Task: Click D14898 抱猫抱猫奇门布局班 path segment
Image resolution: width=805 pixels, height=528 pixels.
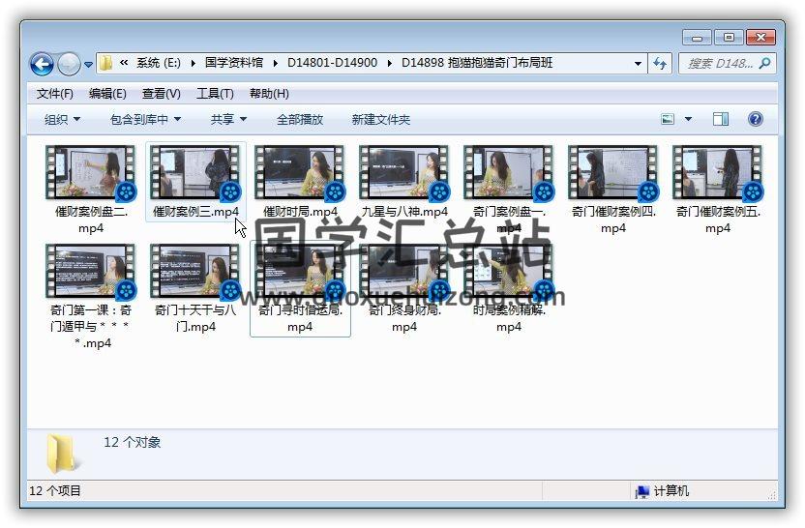Action: 477,63
